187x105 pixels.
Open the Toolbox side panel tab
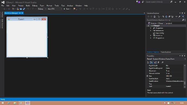click(2, 15)
